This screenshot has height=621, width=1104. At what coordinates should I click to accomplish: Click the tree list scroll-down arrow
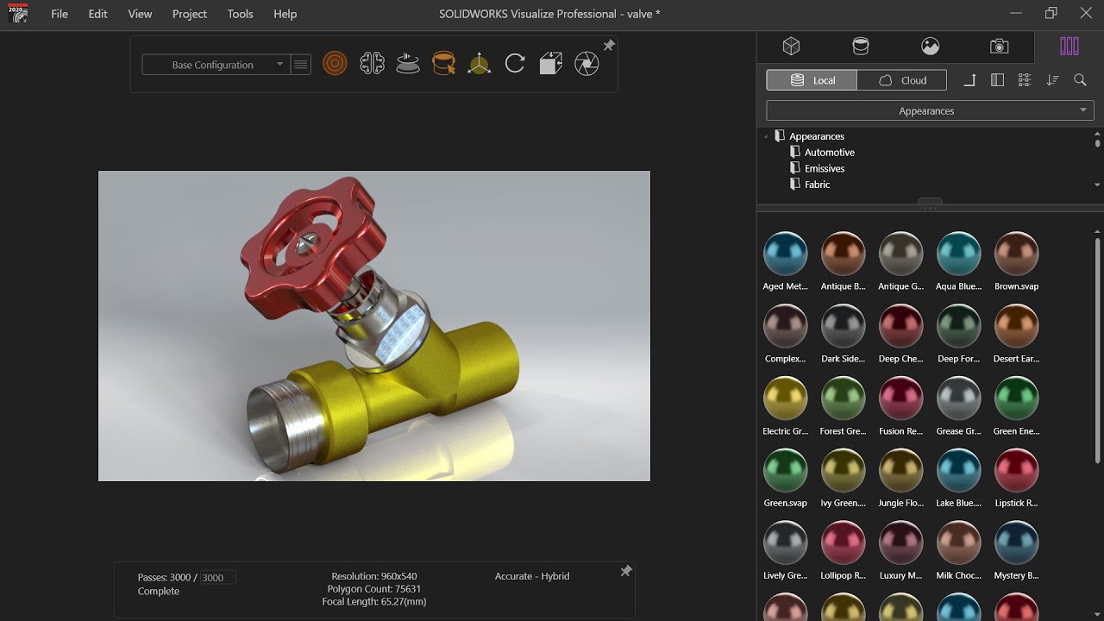pyautogui.click(x=1097, y=185)
